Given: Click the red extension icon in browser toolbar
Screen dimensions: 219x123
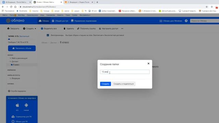Looking at the screenshot, I should click(x=217, y=7).
